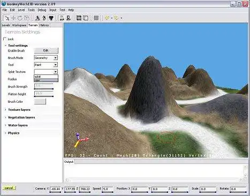The image size is (250, 196).
Task: Click the scale/duplicate tool icon
Action: pos(27,18)
